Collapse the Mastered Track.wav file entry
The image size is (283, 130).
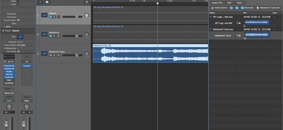coord(210,29)
